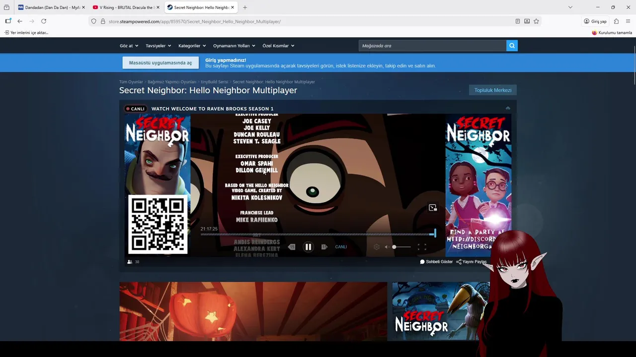The image size is (636, 357).
Task: Go to tinyBuild Serisi breadcrumb
Action: pos(215,82)
